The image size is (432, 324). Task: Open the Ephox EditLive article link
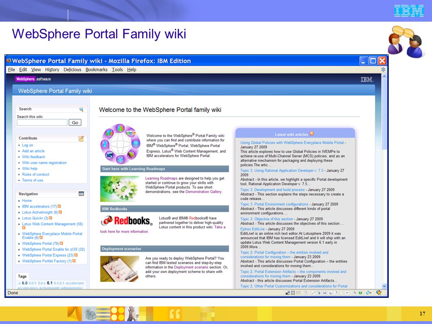[x=252, y=229]
